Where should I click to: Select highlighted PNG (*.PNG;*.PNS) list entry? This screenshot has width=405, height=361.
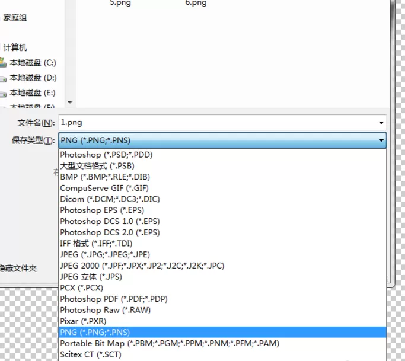(222, 332)
